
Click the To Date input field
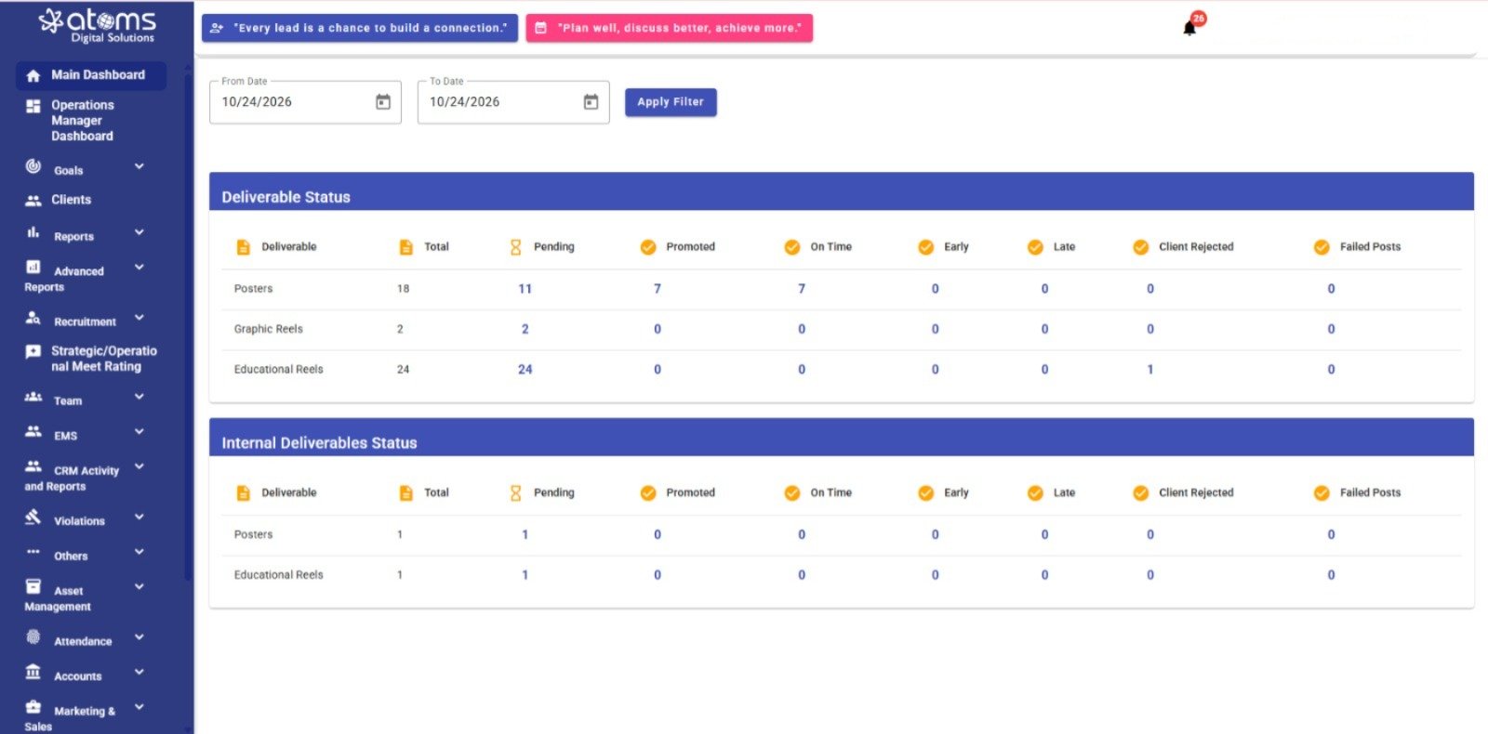(x=513, y=102)
